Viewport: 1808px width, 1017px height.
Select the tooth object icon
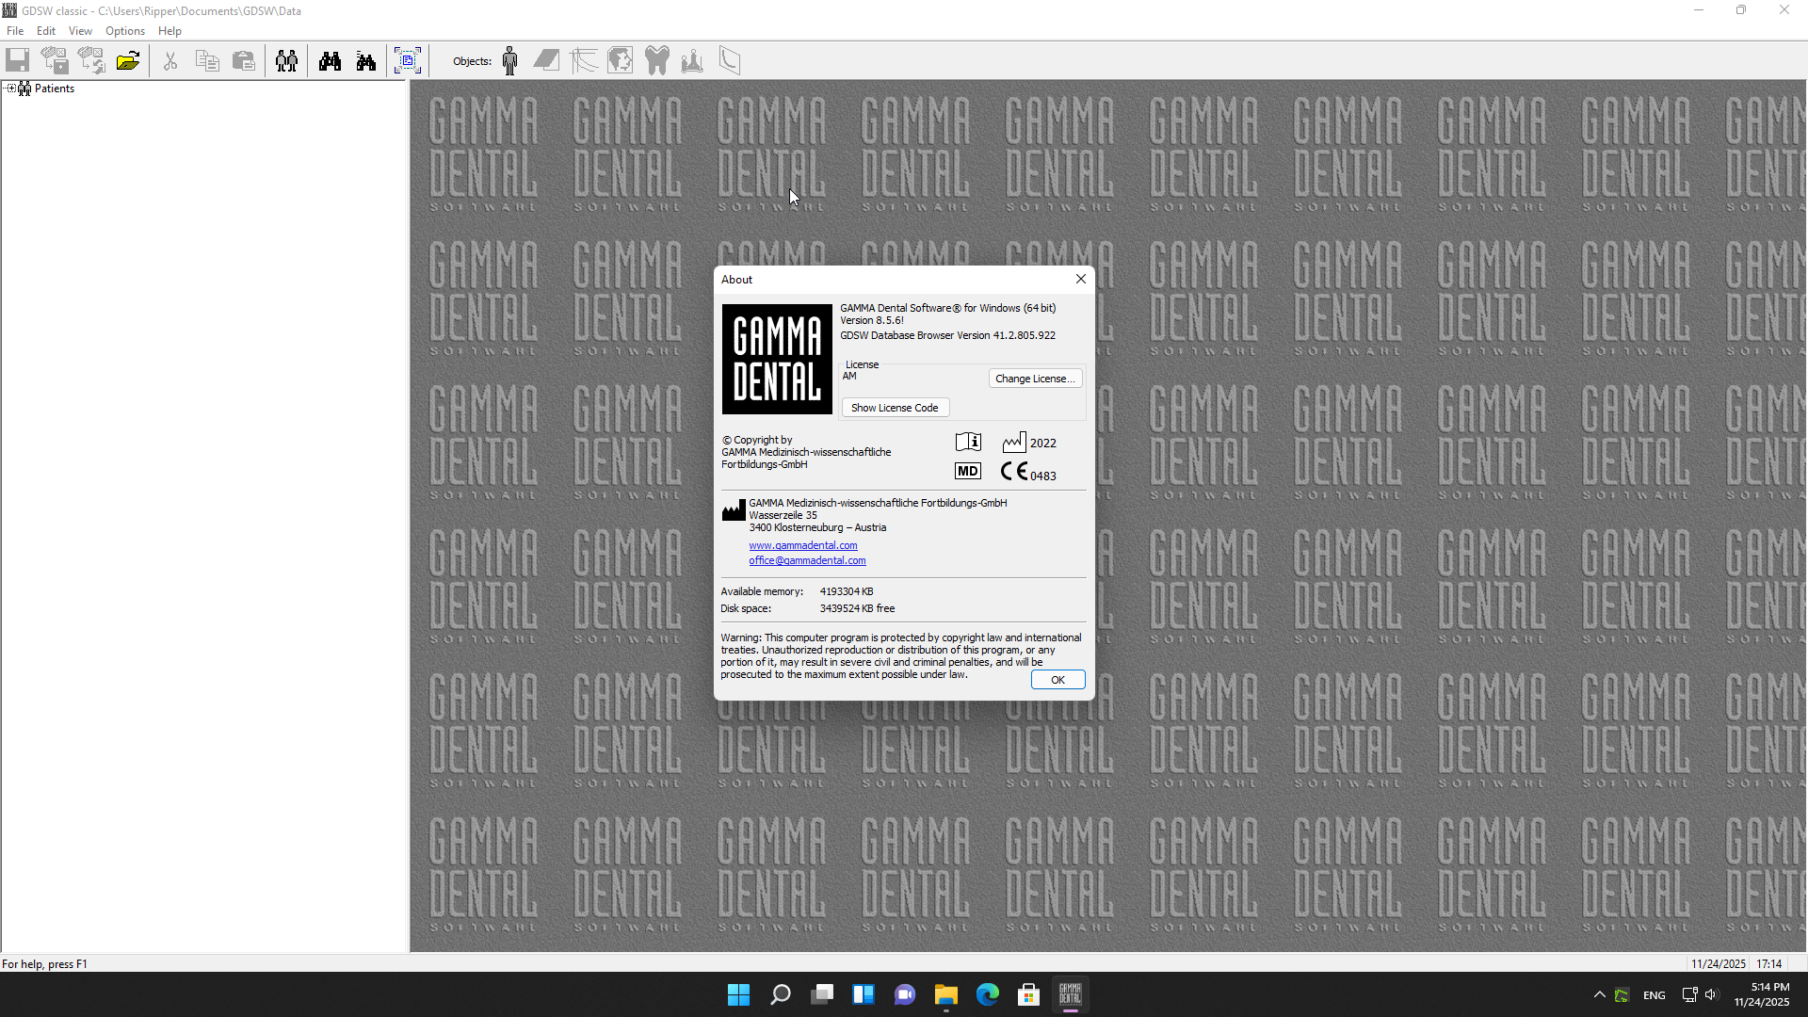(656, 61)
